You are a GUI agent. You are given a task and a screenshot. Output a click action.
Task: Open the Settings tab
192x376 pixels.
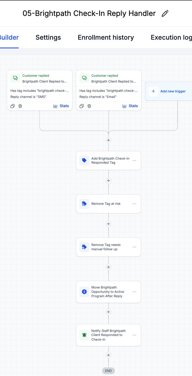click(x=48, y=37)
